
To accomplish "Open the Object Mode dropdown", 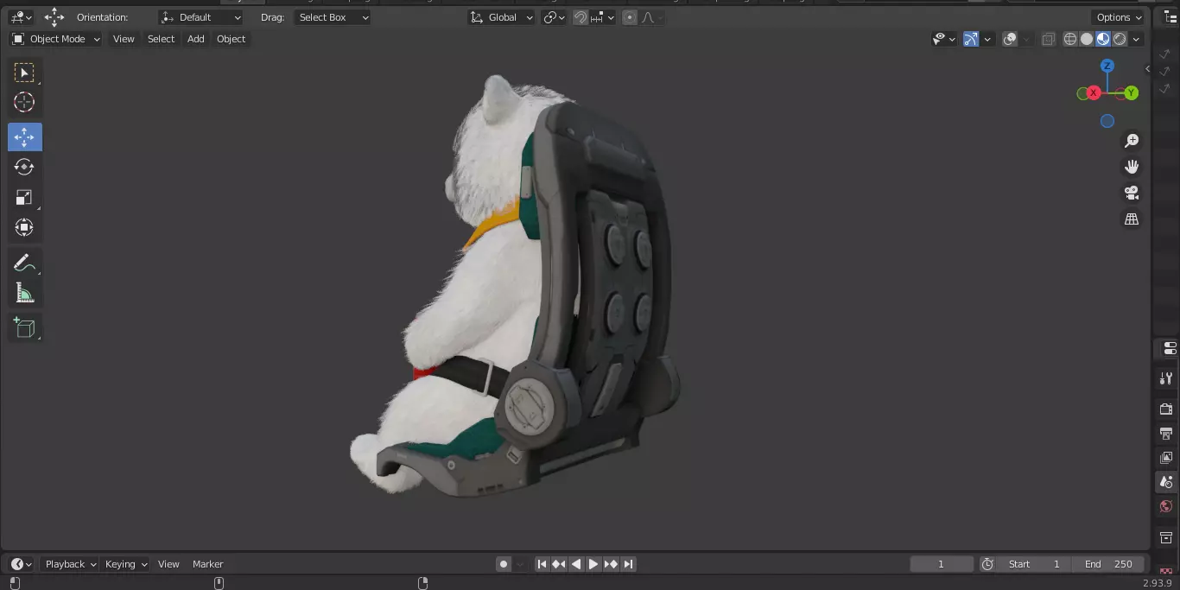I will coord(55,39).
